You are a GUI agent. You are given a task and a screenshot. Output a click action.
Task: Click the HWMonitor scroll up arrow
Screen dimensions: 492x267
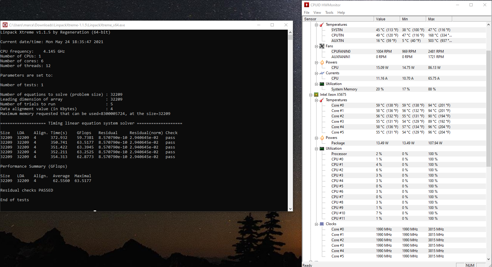[x=489, y=25]
